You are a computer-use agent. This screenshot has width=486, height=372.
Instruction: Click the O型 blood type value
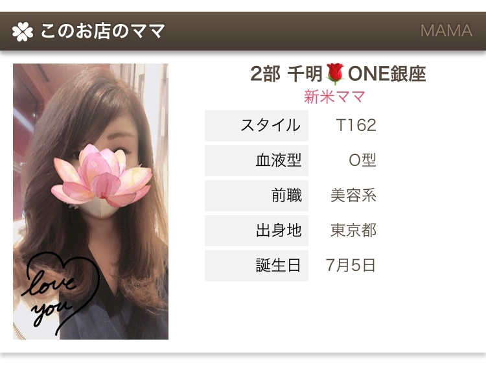[x=362, y=160]
